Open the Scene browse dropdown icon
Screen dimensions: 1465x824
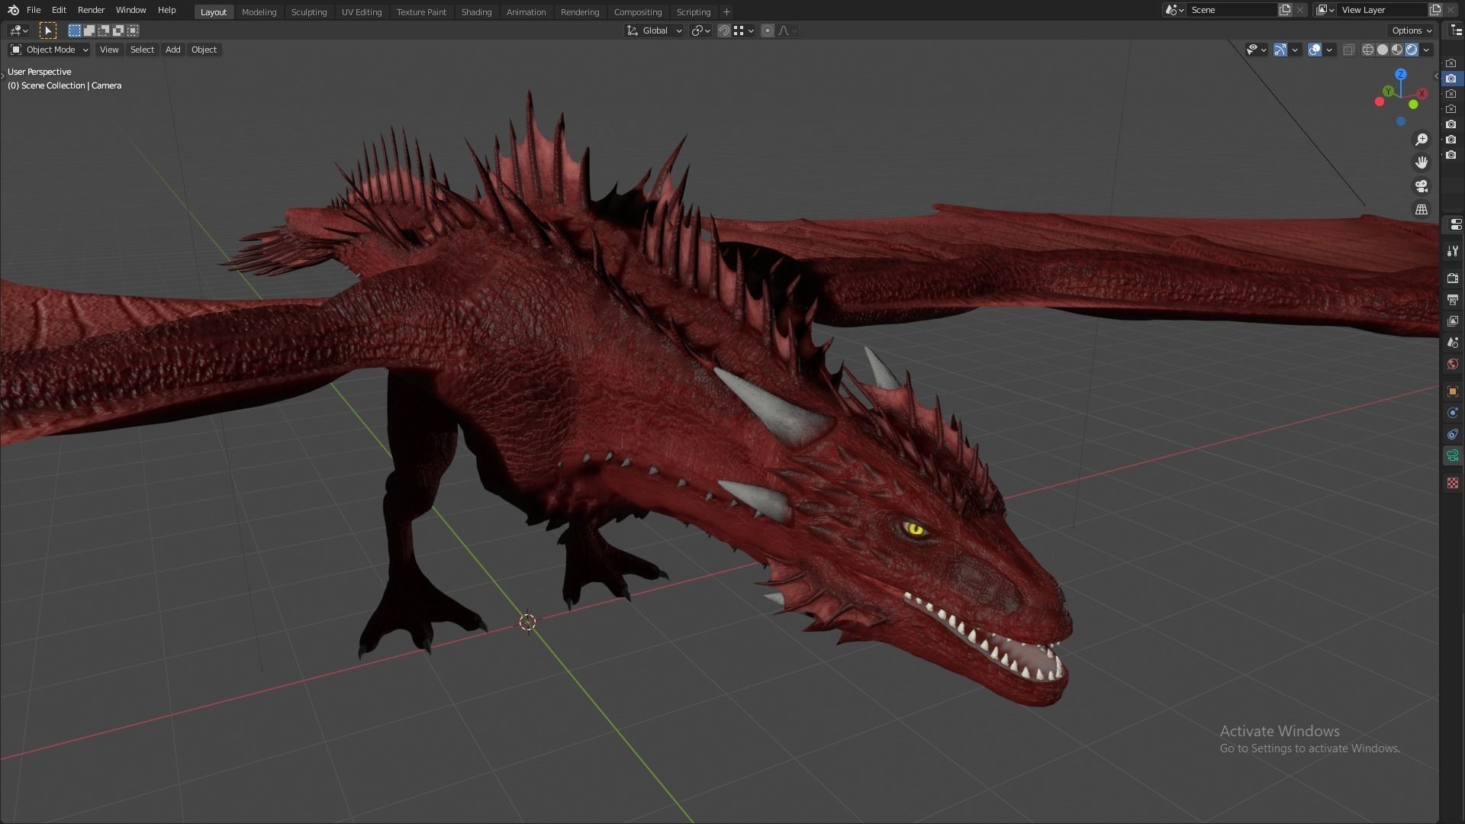1174,10
